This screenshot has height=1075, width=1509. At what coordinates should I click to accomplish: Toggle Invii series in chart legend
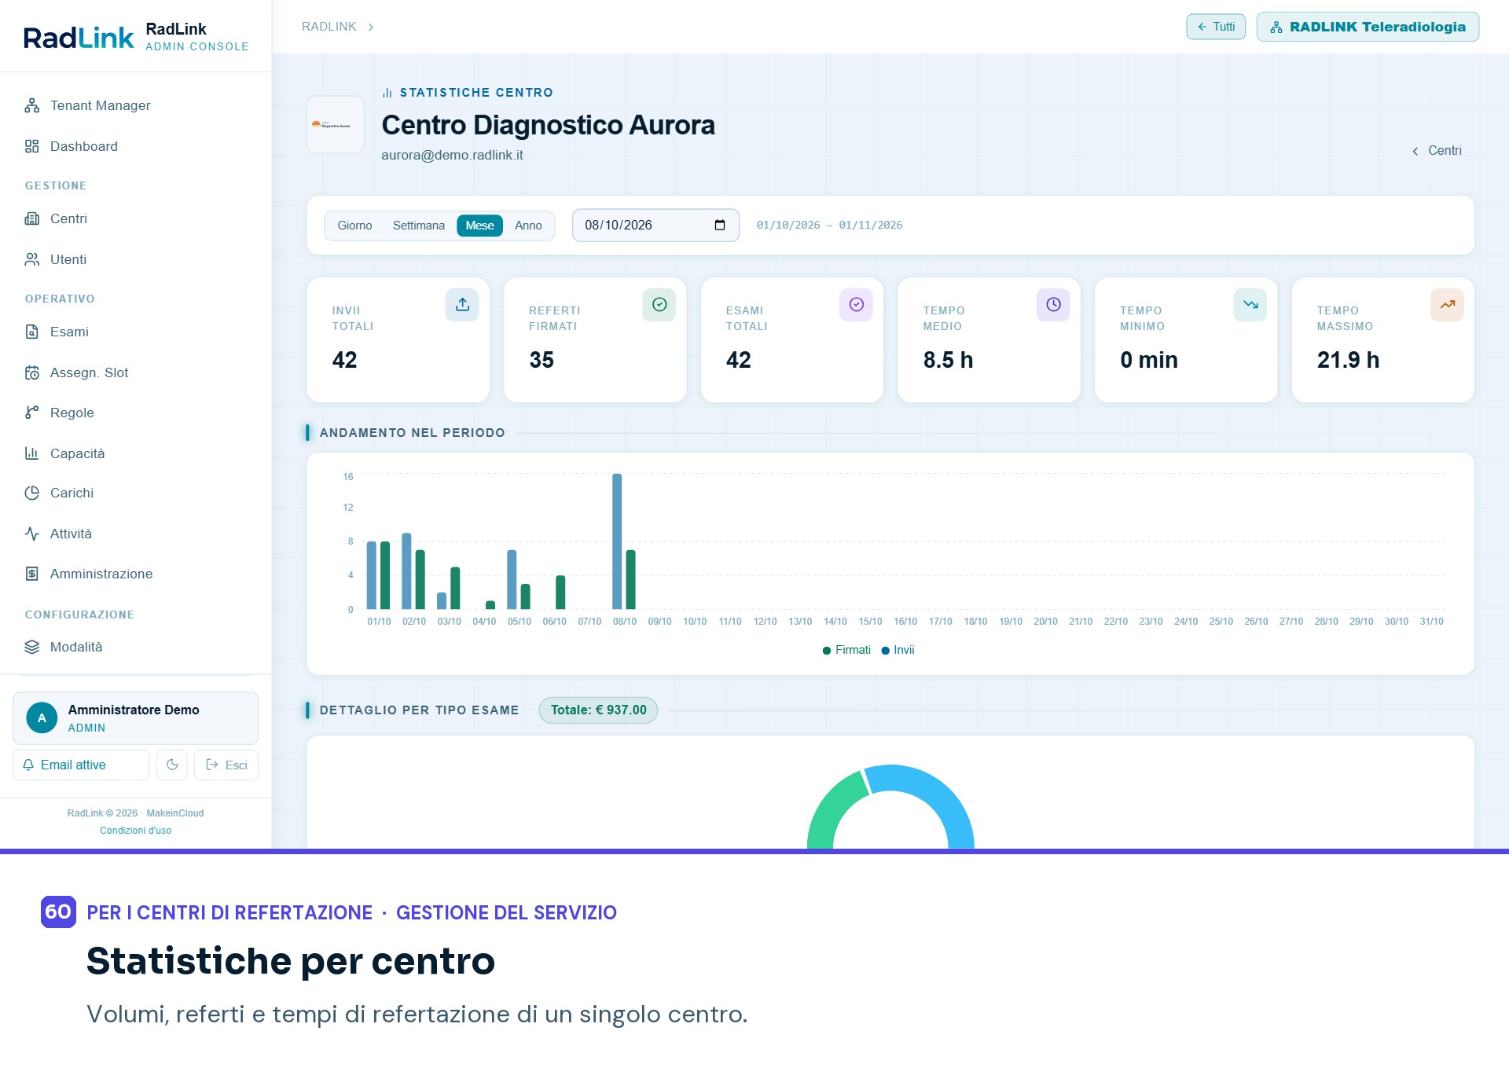tap(898, 650)
